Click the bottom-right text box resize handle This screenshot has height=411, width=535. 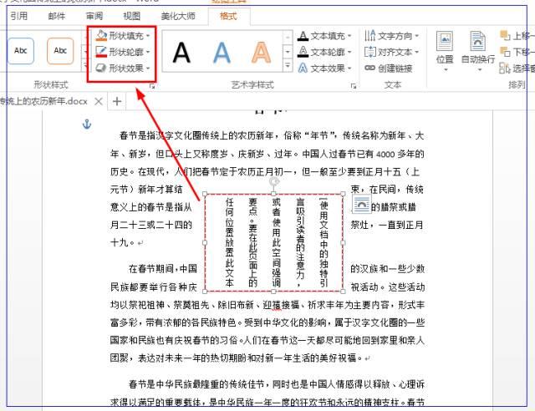coord(343,292)
